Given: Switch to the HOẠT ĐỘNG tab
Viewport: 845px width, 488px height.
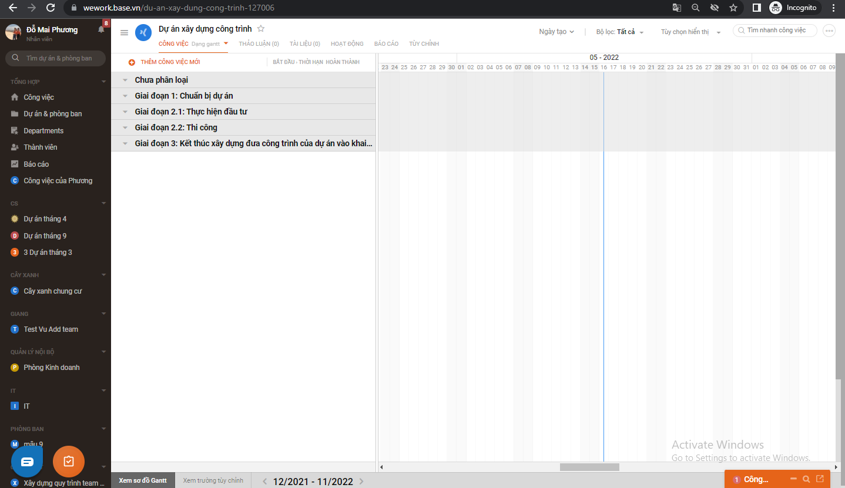Looking at the screenshot, I should 347,44.
